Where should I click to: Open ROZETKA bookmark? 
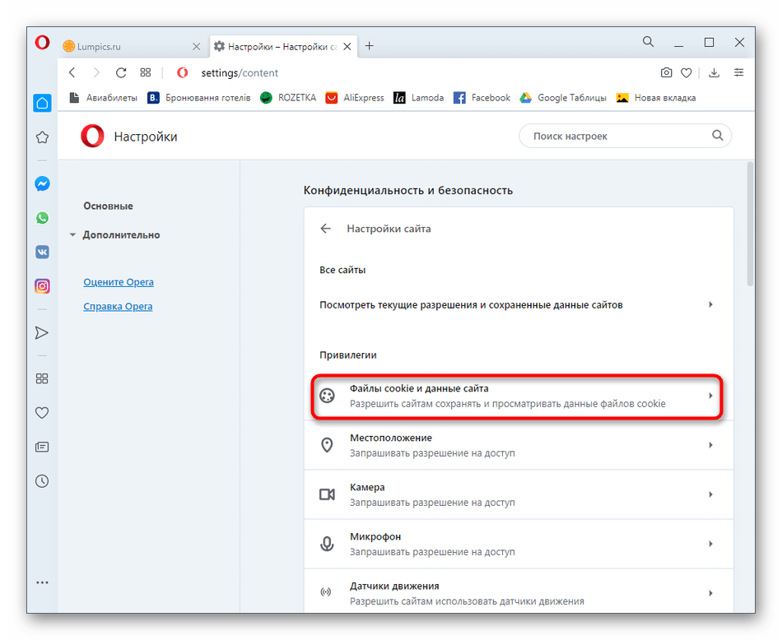click(288, 98)
